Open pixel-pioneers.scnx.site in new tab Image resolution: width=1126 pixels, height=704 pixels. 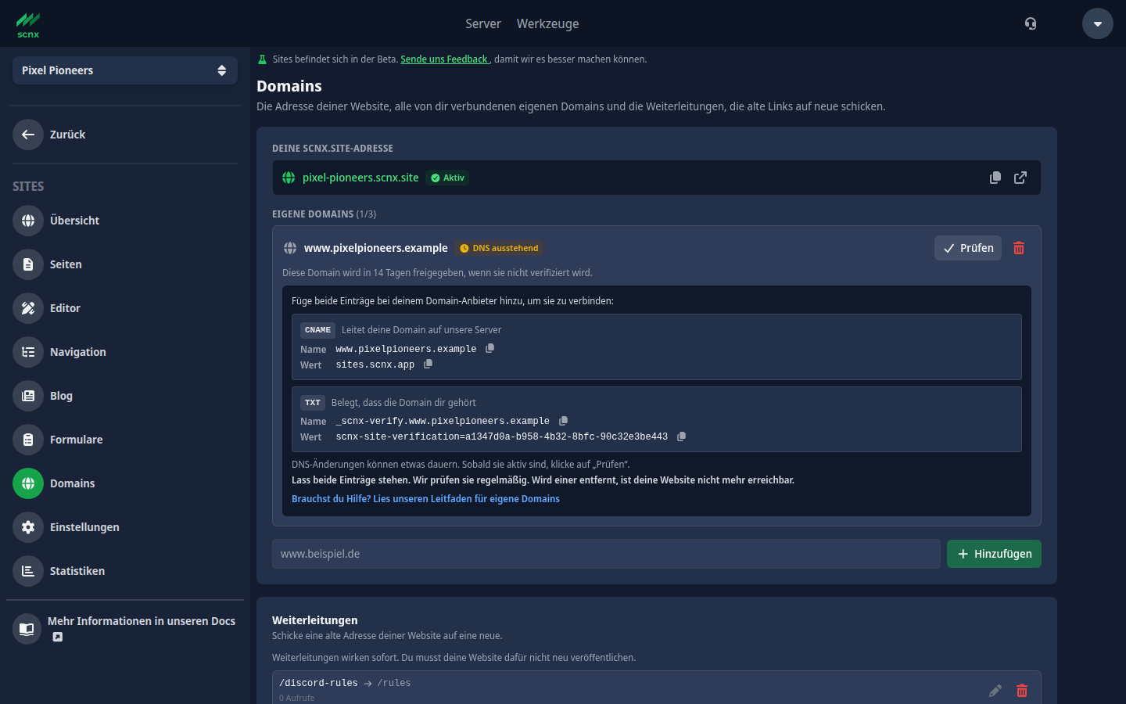[x=1020, y=178]
